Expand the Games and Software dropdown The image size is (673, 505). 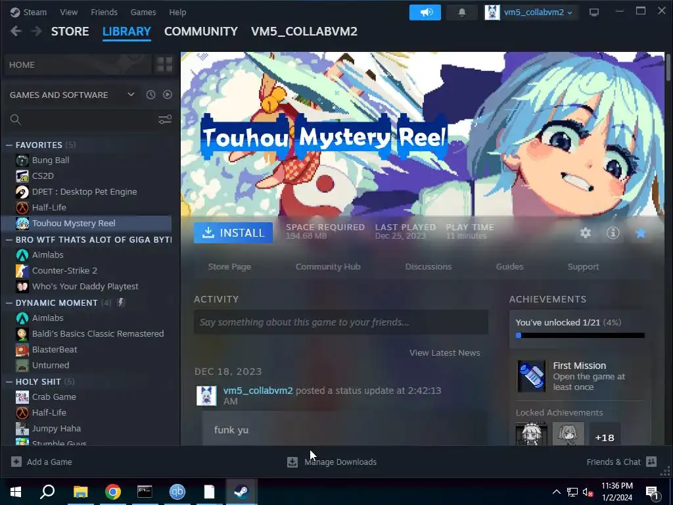point(131,95)
